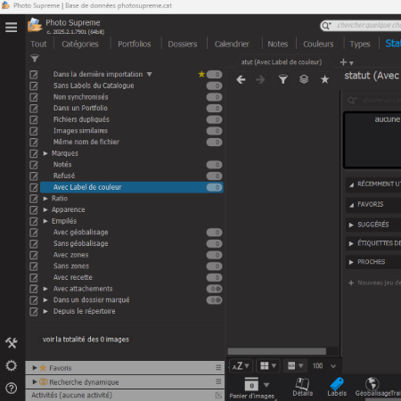Switch to the Catégories tab

[x=80, y=45]
